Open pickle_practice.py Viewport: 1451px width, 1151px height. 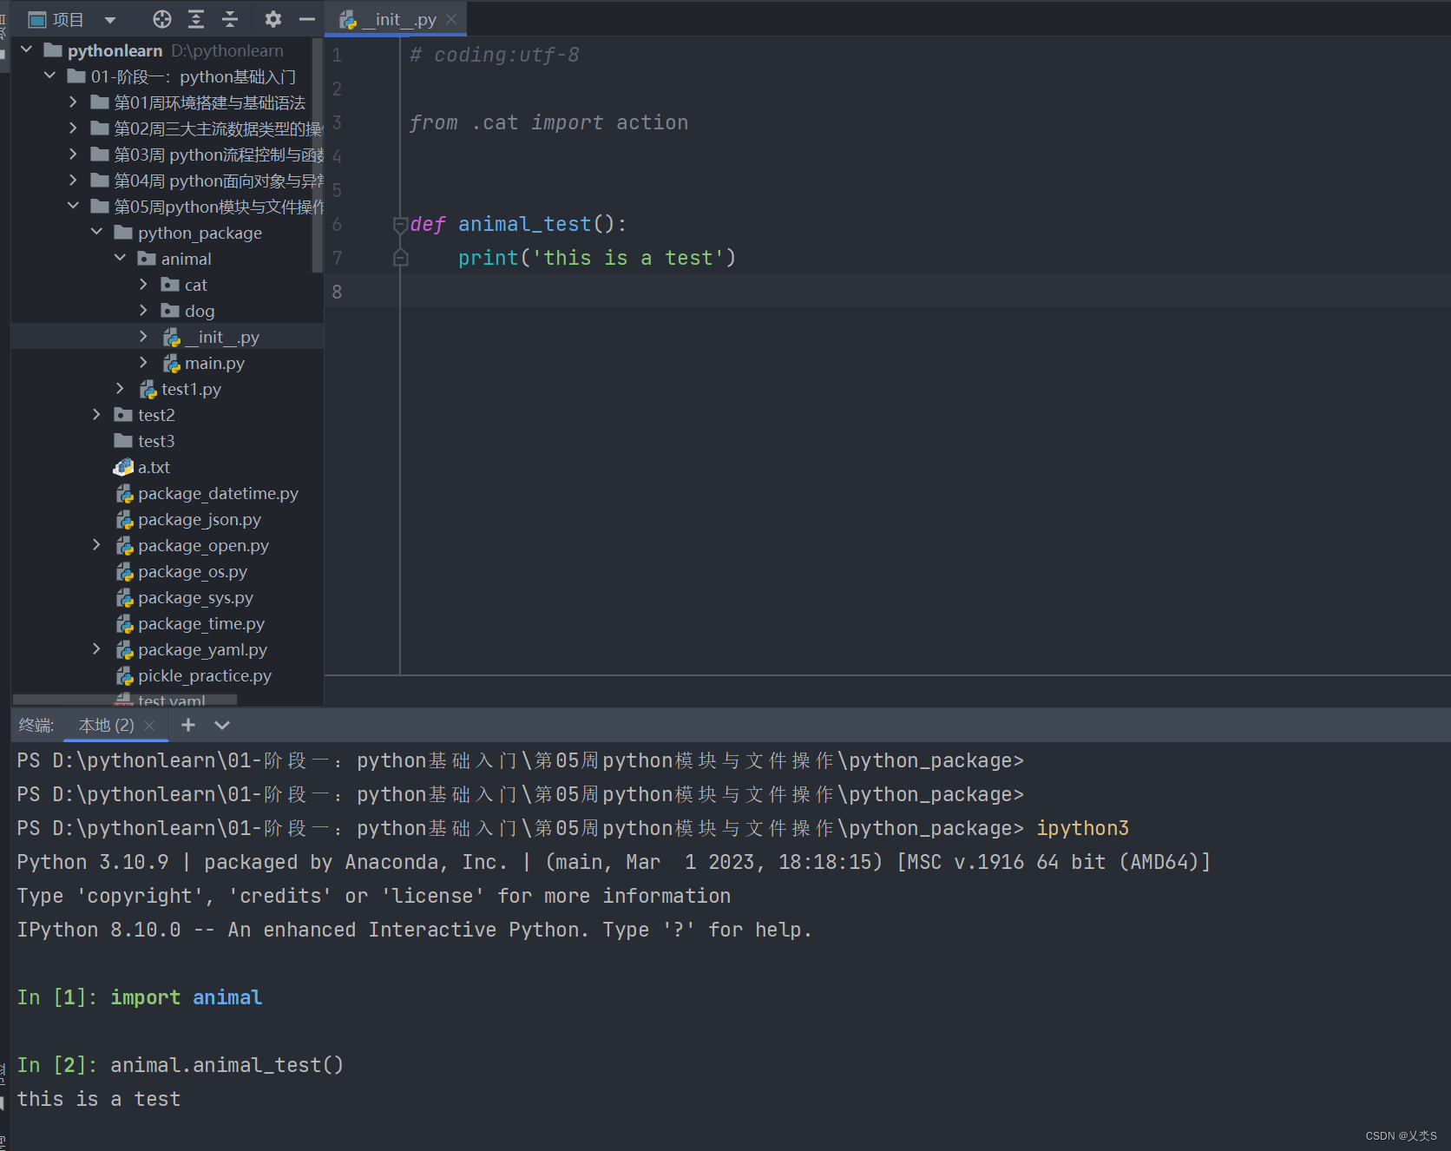click(x=205, y=675)
